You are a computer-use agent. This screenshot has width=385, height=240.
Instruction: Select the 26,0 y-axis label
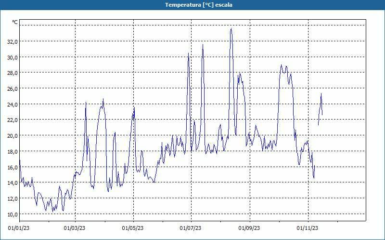point(13,89)
